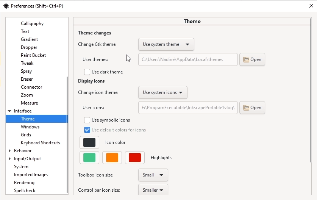Click the Inkscape logo icon in title bar
The height and width of the screenshot is (200, 317).
[6, 6]
